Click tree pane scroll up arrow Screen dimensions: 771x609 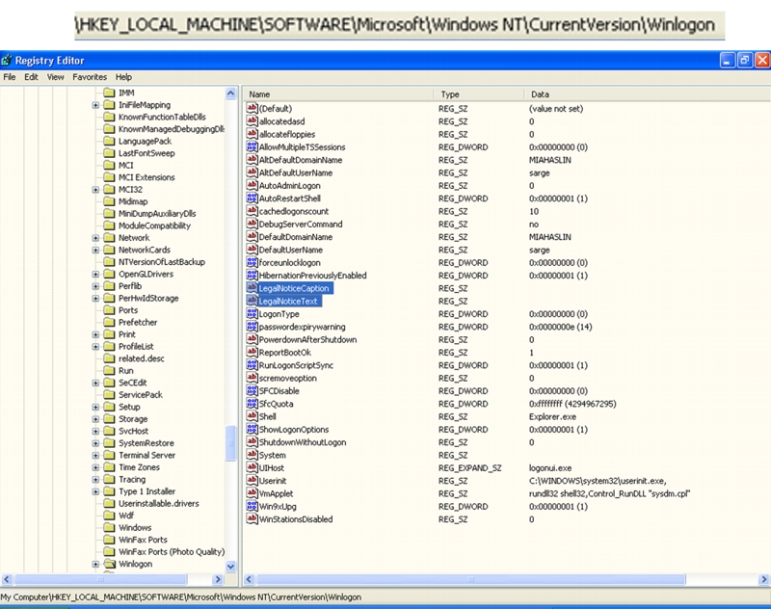pyautogui.click(x=230, y=93)
